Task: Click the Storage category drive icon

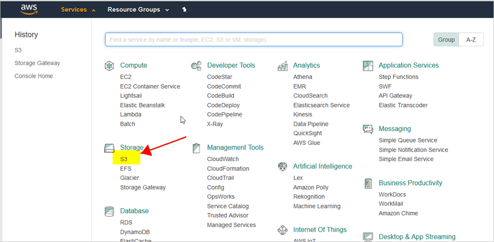Action: 109,148
